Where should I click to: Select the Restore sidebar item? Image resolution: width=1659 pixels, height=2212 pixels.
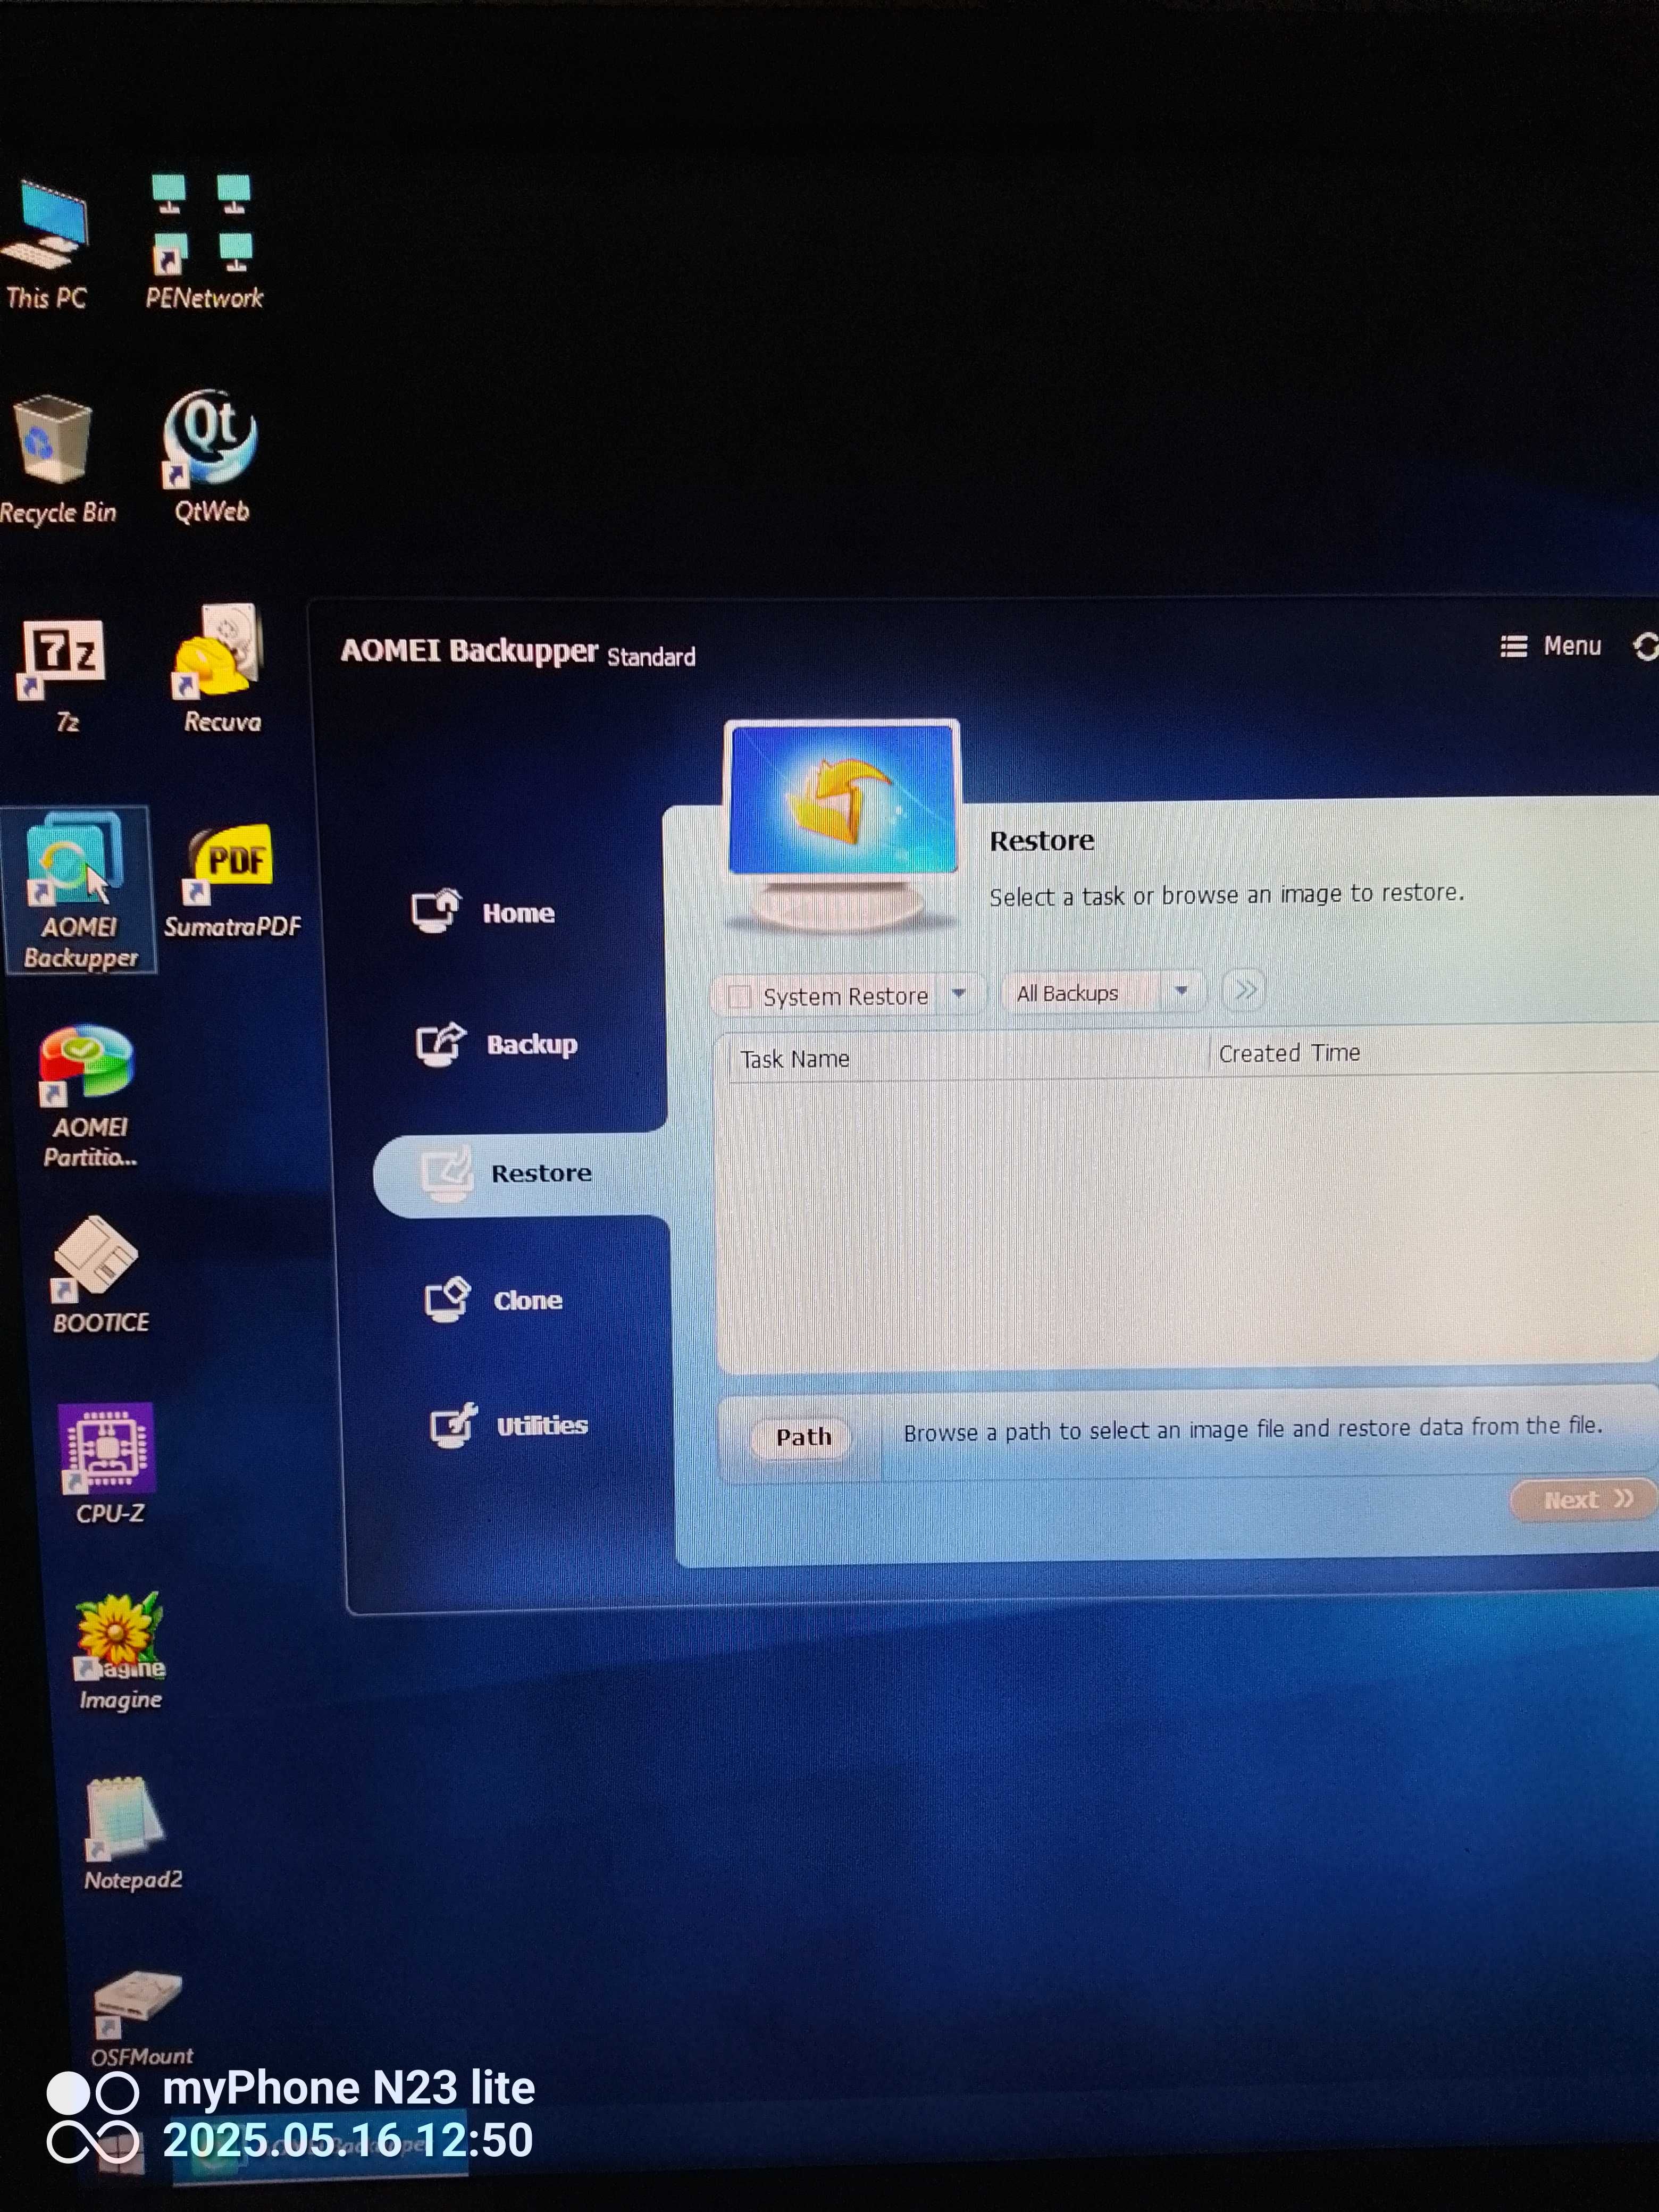(x=520, y=1174)
